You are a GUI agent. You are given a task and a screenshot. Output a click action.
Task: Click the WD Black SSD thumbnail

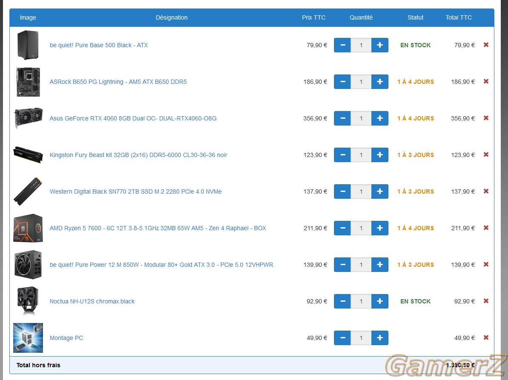[x=28, y=191]
